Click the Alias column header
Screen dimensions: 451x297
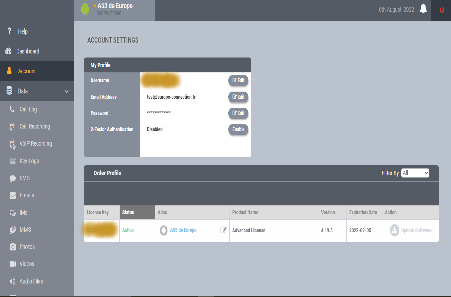tap(192, 212)
